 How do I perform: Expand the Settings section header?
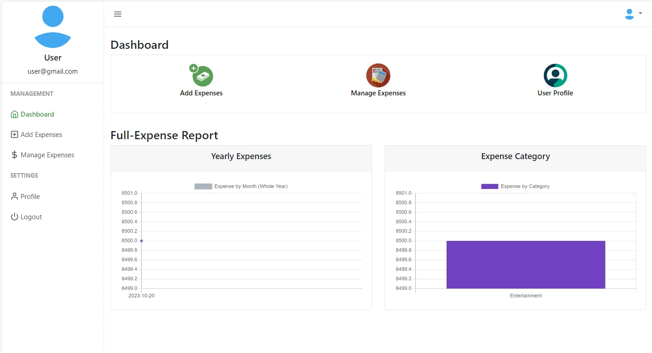[24, 175]
